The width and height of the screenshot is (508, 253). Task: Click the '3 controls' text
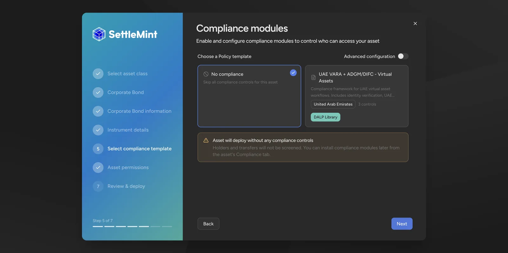point(367,104)
